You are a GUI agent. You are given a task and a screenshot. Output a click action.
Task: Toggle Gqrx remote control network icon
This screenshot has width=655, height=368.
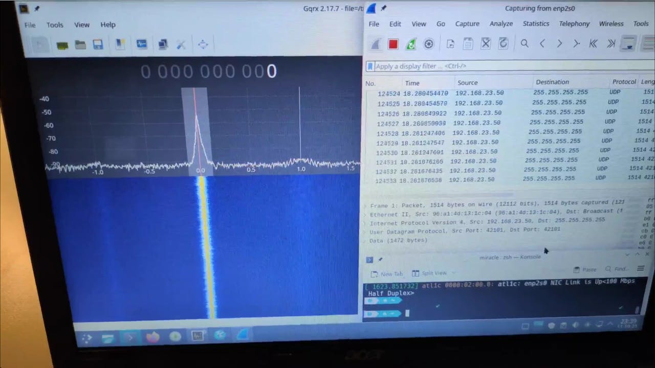(163, 45)
